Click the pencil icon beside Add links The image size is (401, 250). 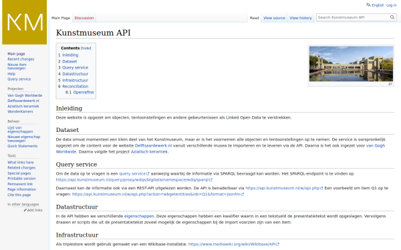[x=25, y=210]
